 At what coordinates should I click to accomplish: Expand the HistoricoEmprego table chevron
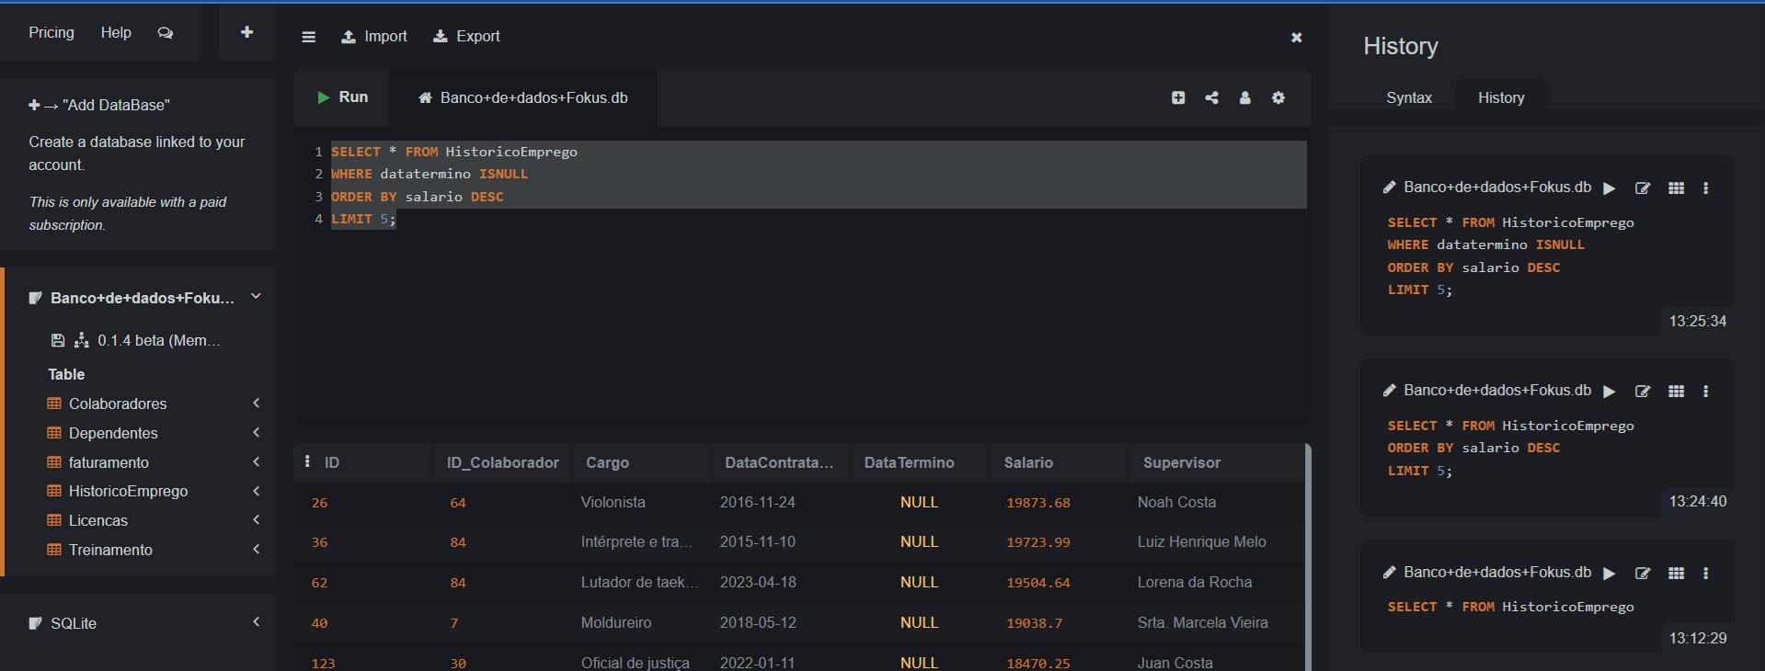(256, 491)
